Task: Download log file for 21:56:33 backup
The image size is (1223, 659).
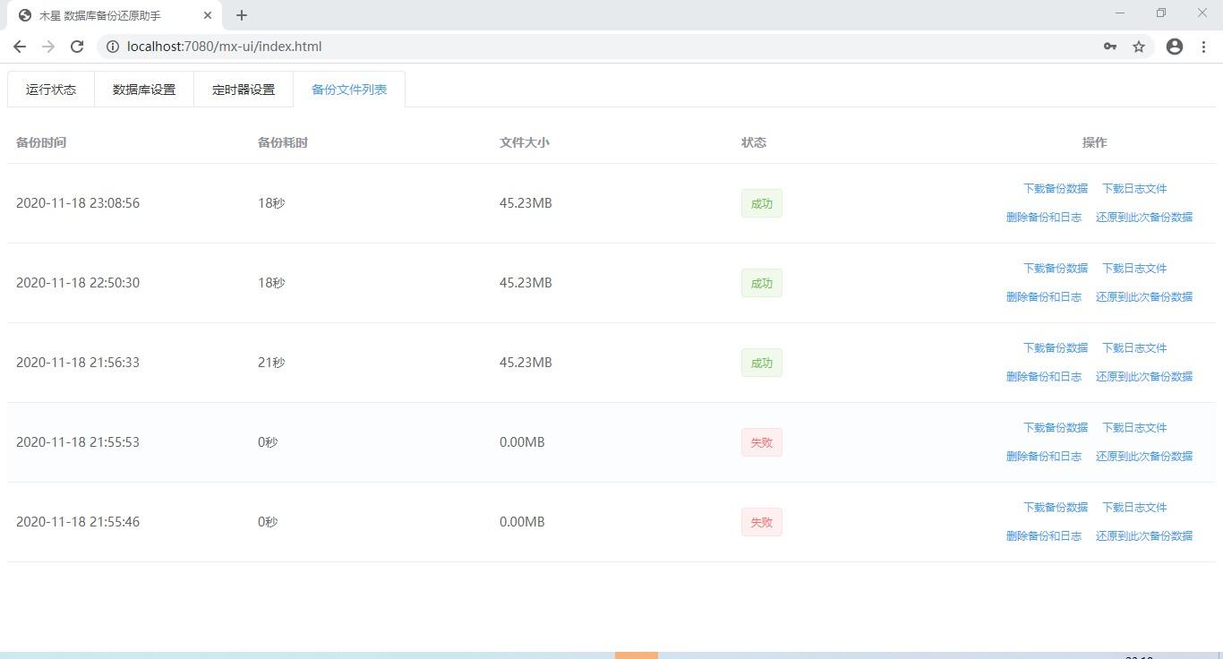Action: point(1134,348)
